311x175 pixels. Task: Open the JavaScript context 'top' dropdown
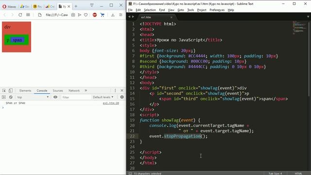click(x=33, y=97)
